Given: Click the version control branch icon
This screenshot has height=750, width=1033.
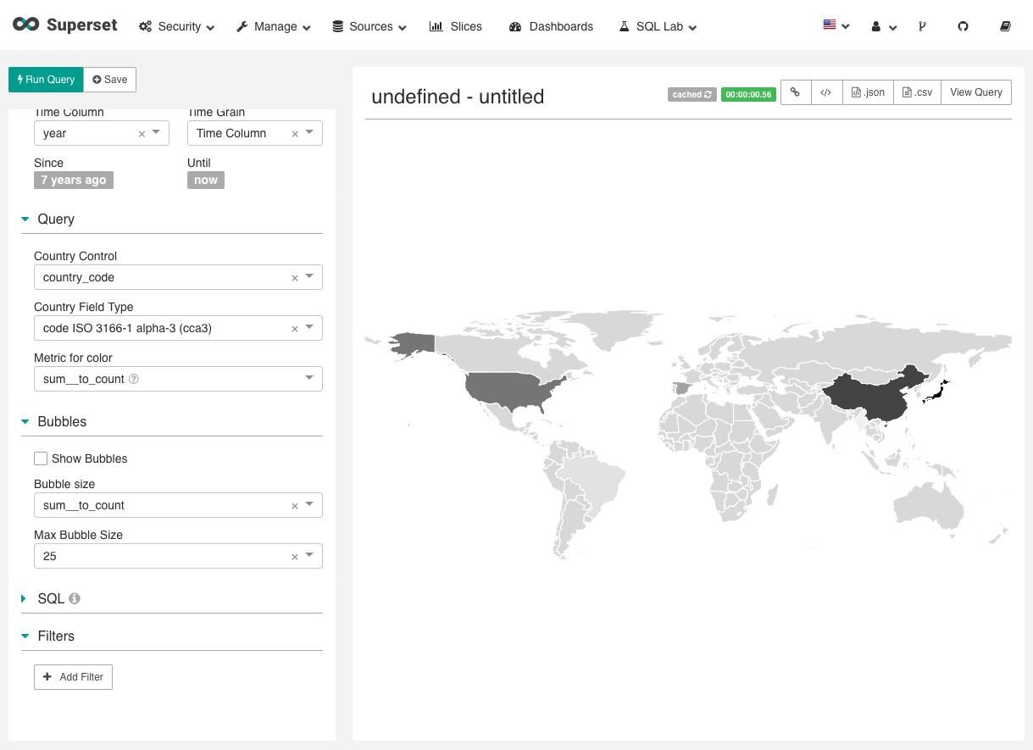Looking at the screenshot, I should (x=922, y=26).
